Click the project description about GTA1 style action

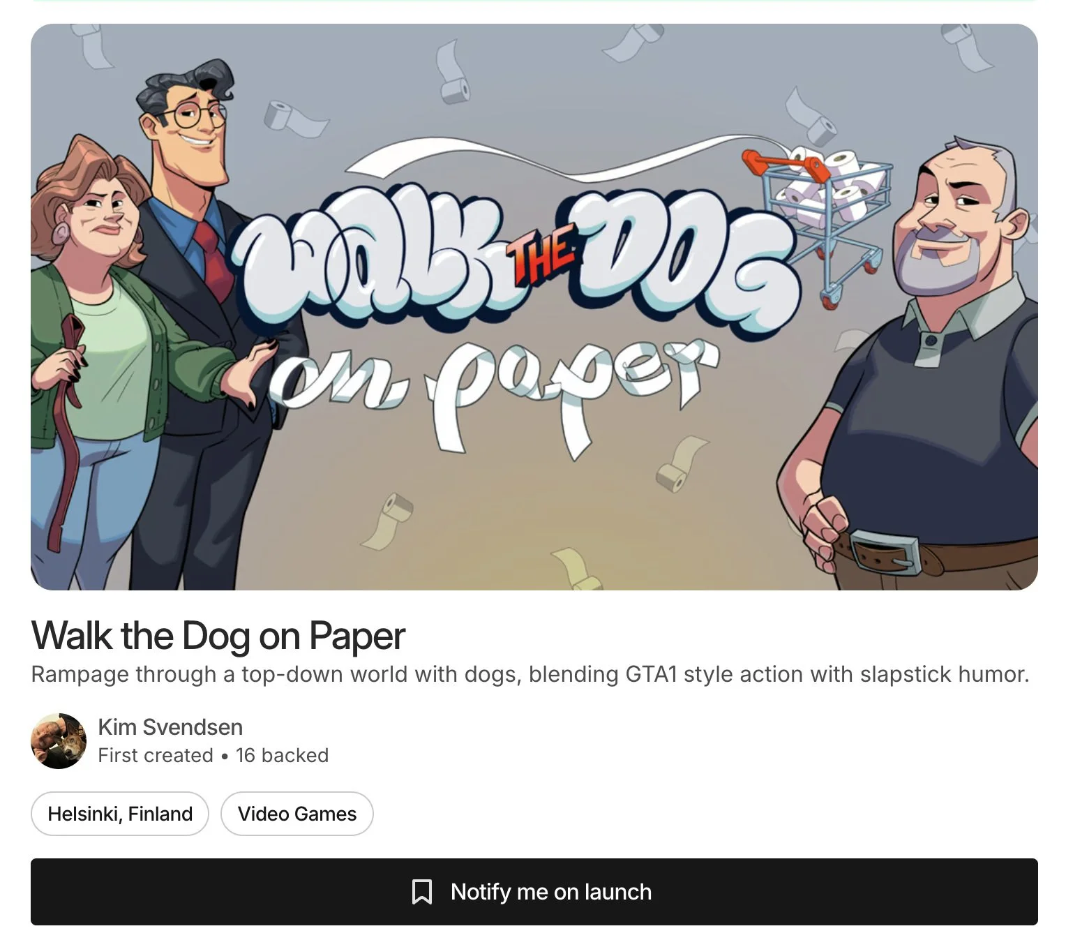click(530, 674)
